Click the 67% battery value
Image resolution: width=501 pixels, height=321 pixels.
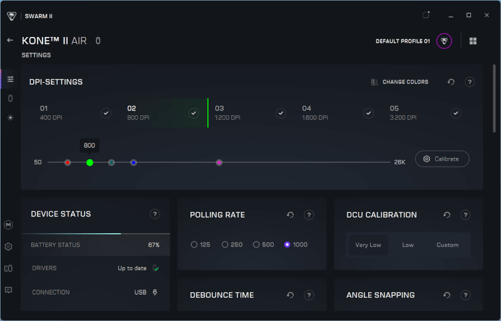click(x=153, y=245)
